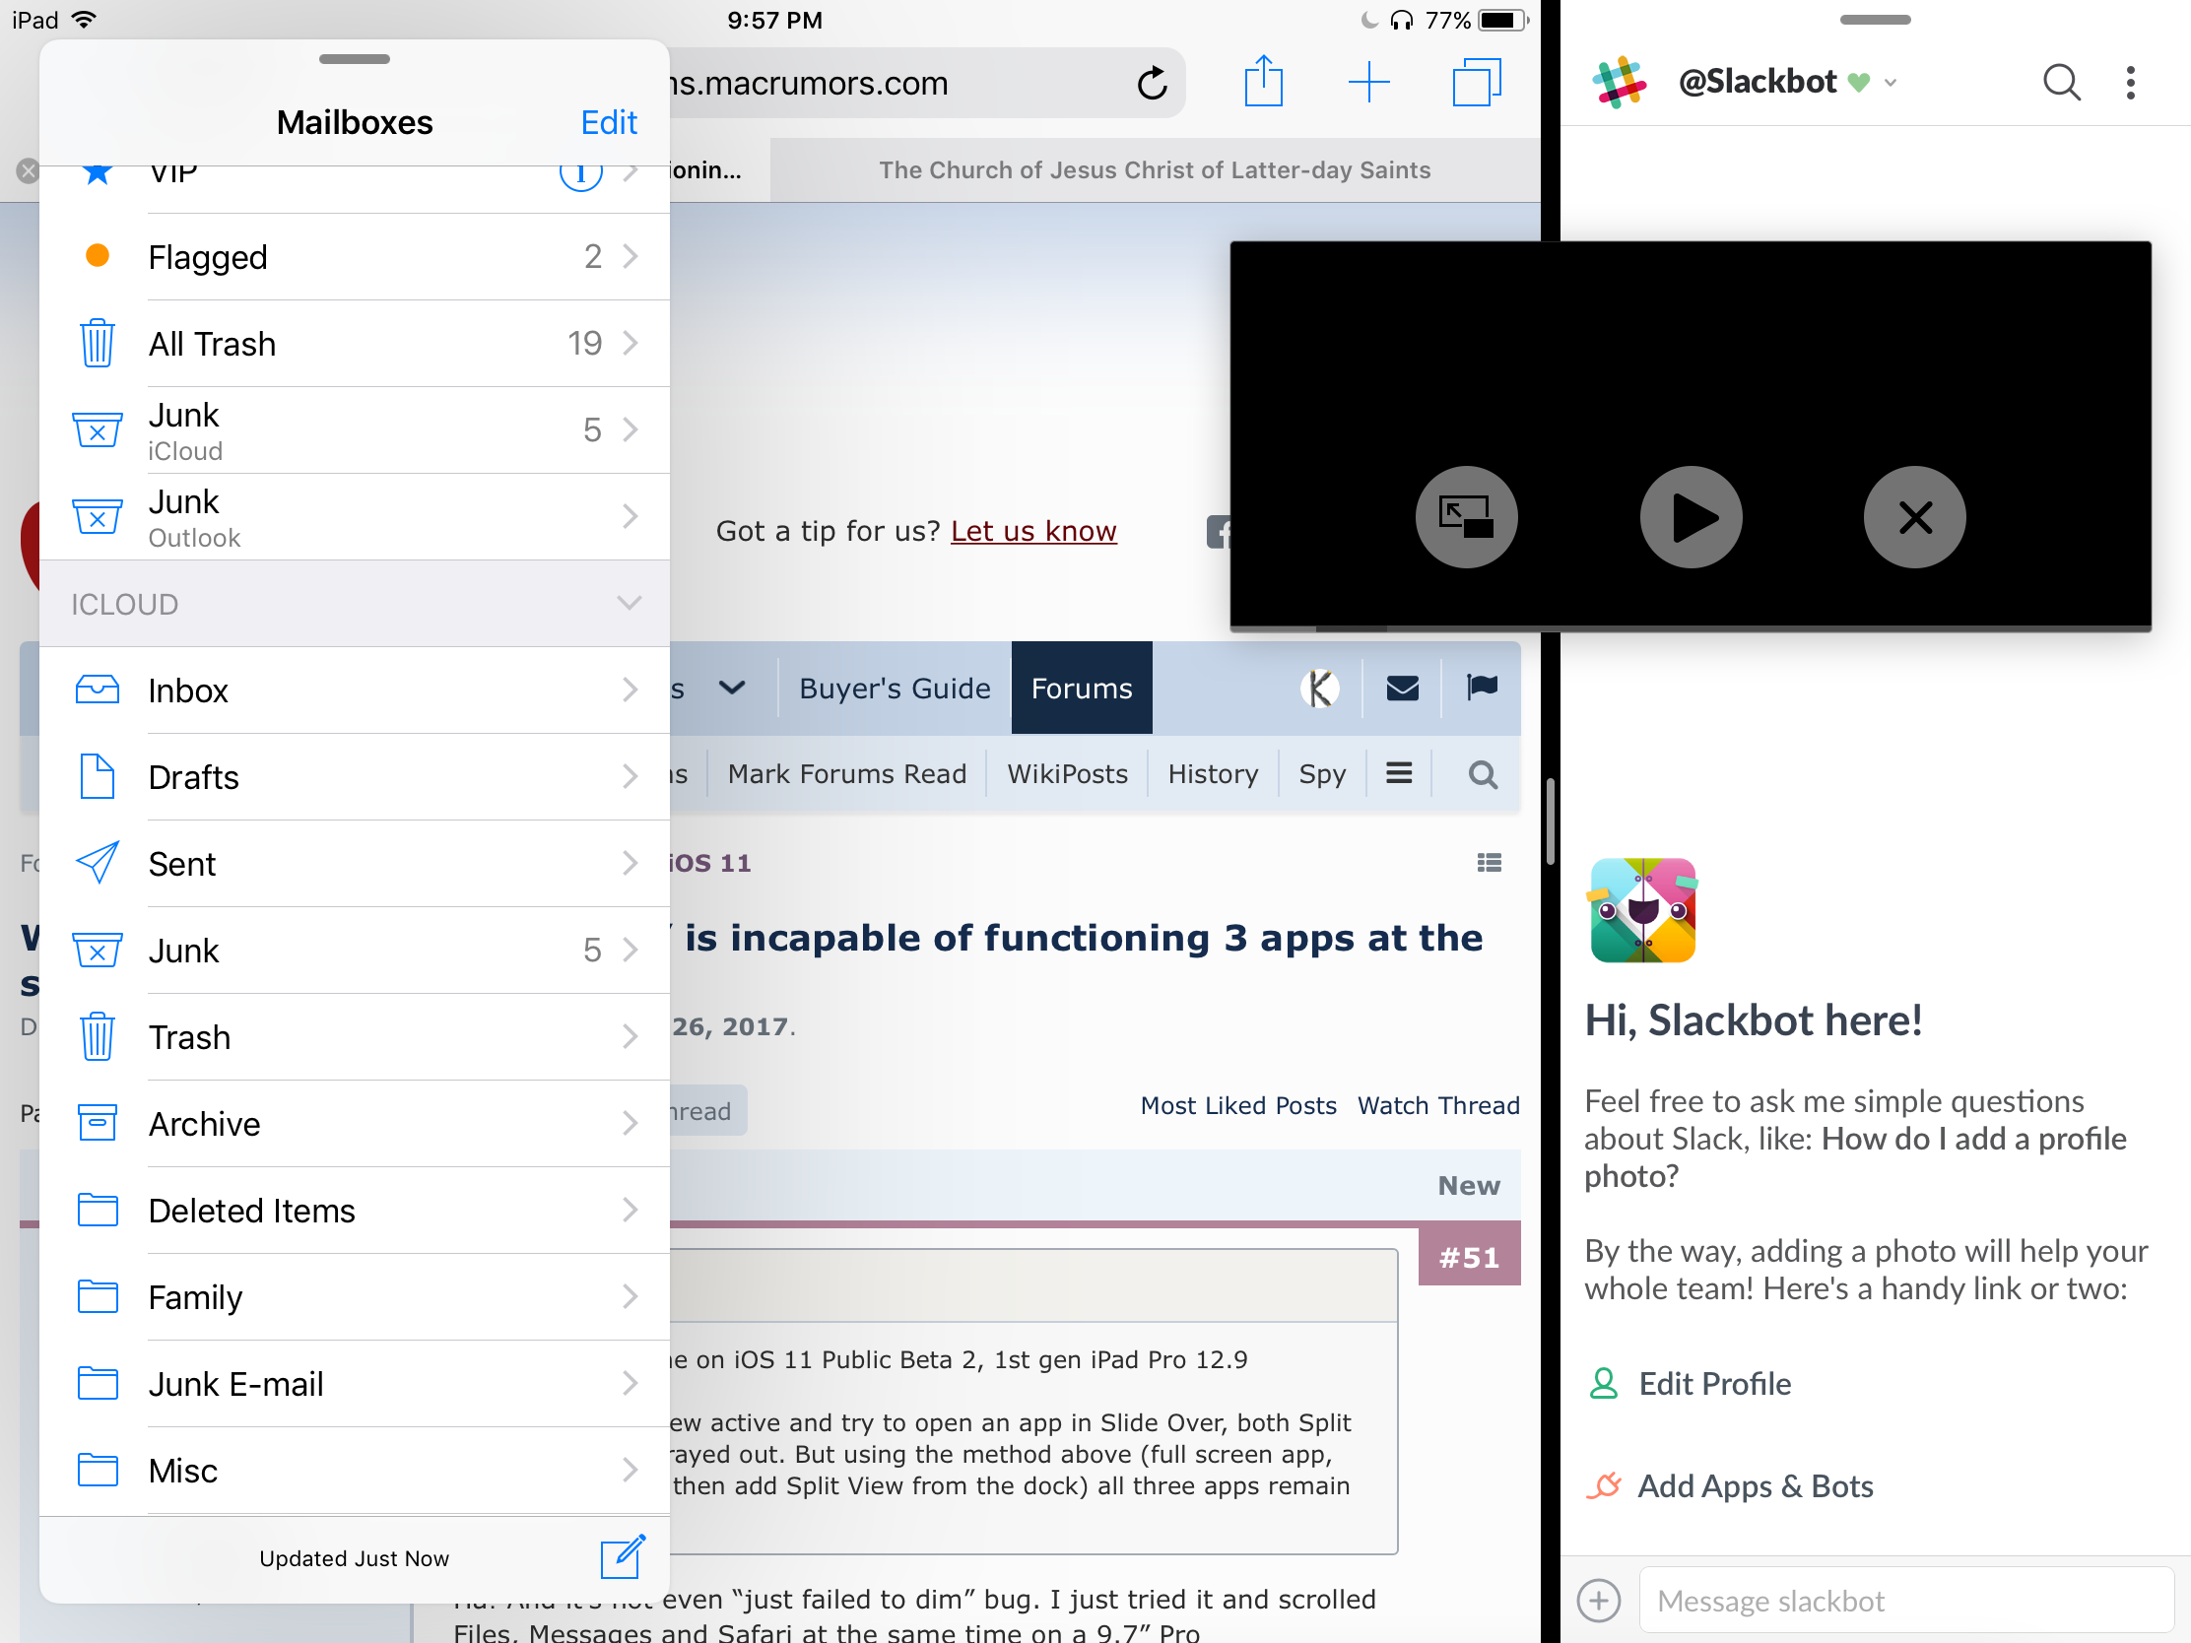This screenshot has height=1643, width=2191.
Task: Open the iCloud Inbox
Action: (355, 690)
